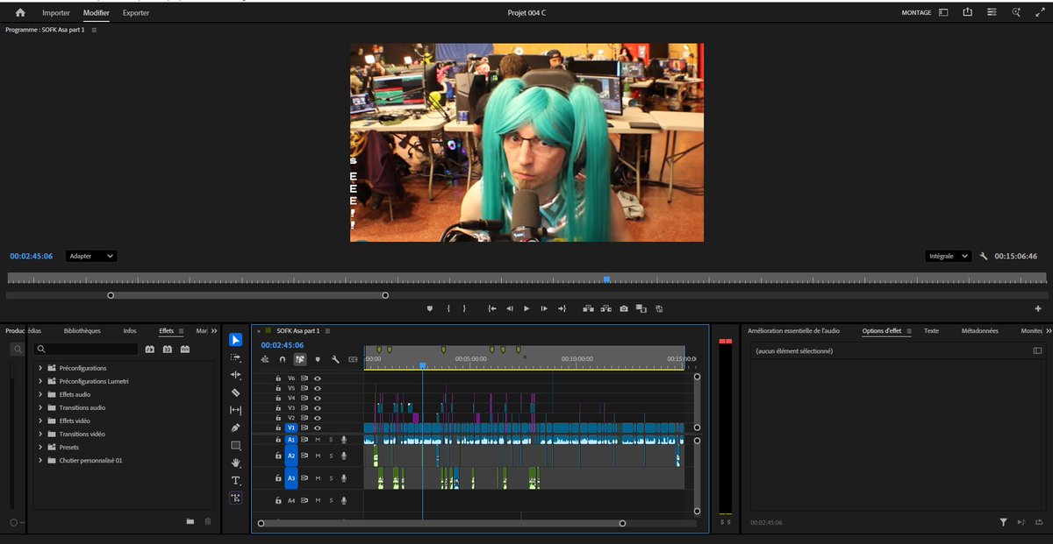Enable voice-over record on track A4

pos(344,501)
